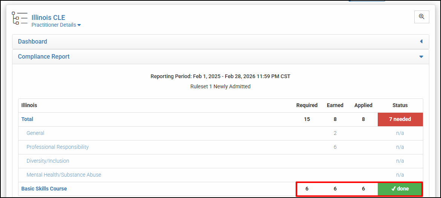Expand the Practitioner Details dropdown
441x198 pixels.
(56, 25)
